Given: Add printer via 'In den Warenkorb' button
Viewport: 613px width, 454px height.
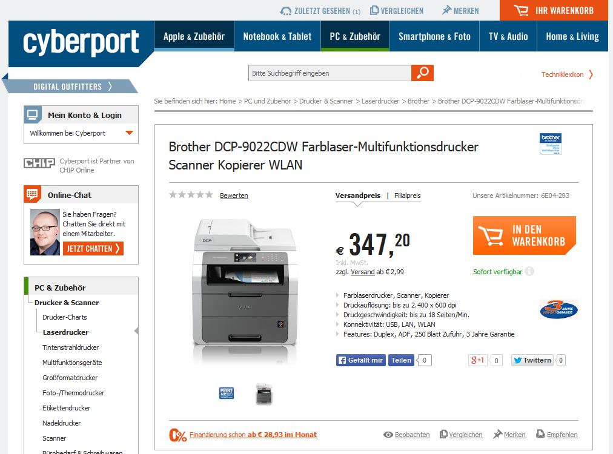Looking at the screenshot, I should tap(524, 235).
